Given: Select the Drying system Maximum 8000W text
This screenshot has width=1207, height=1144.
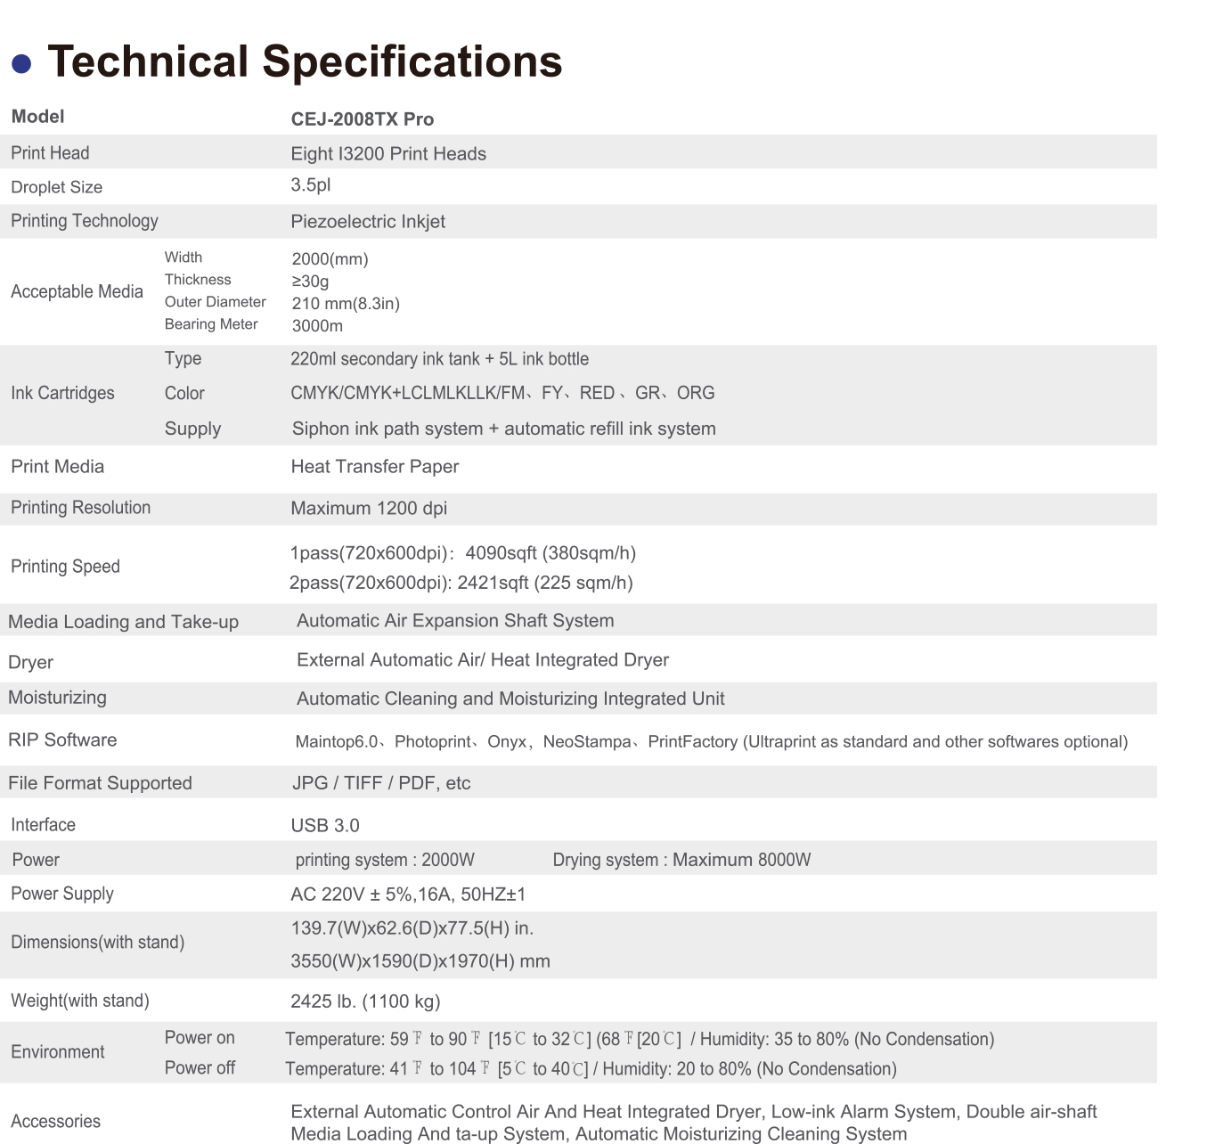Looking at the screenshot, I should 681,860.
